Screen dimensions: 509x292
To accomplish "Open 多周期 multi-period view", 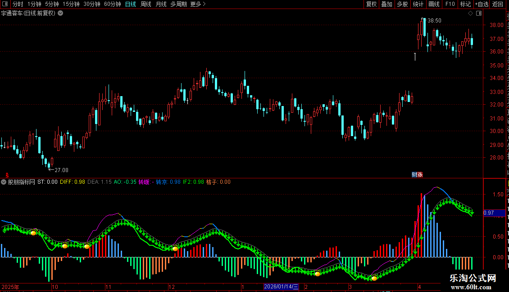I will [178, 4].
